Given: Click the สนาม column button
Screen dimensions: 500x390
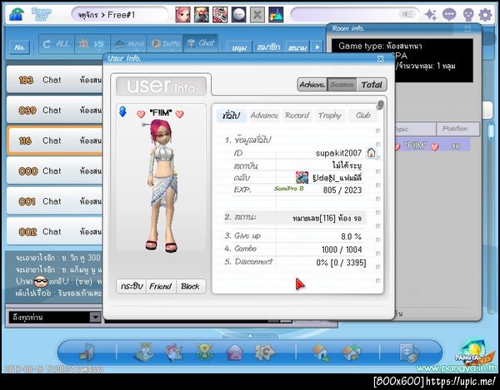Looking at the screenshot, I should (297, 47).
